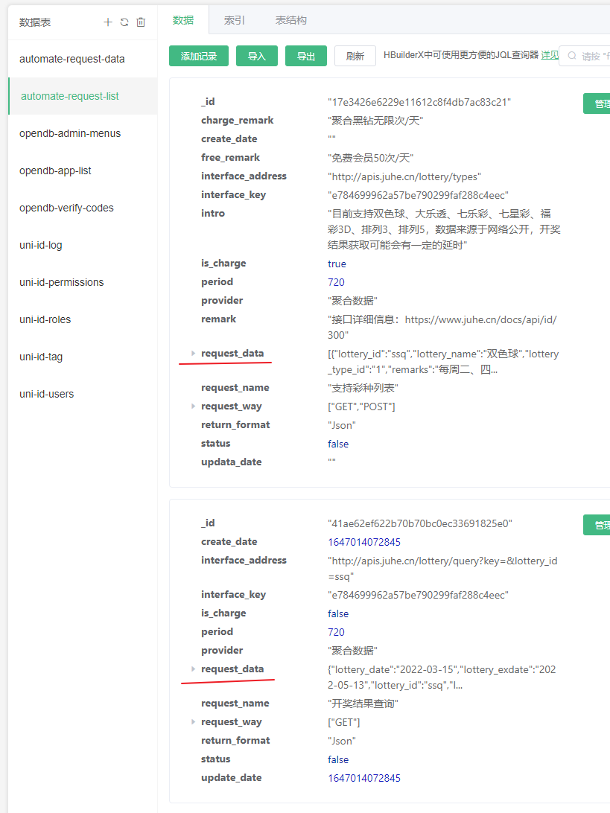Click interface_key value in first record
This screenshot has height=813, width=610.
(x=418, y=196)
